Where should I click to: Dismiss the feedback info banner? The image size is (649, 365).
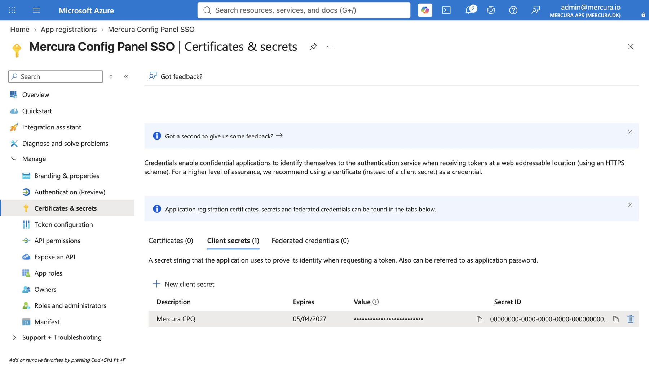[630, 132]
